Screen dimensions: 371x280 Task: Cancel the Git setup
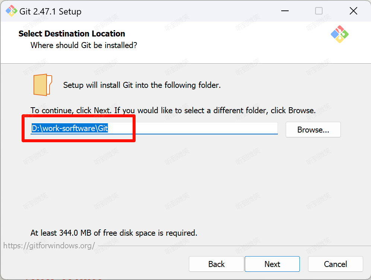tap(335, 264)
